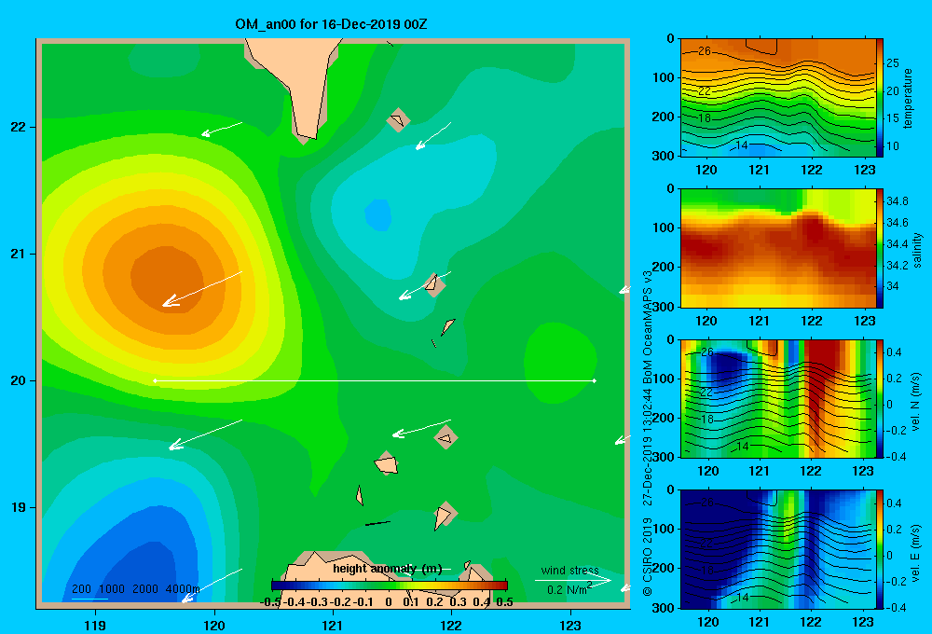Click the salinity panel's color bar
The image size is (932, 634).
(880, 248)
